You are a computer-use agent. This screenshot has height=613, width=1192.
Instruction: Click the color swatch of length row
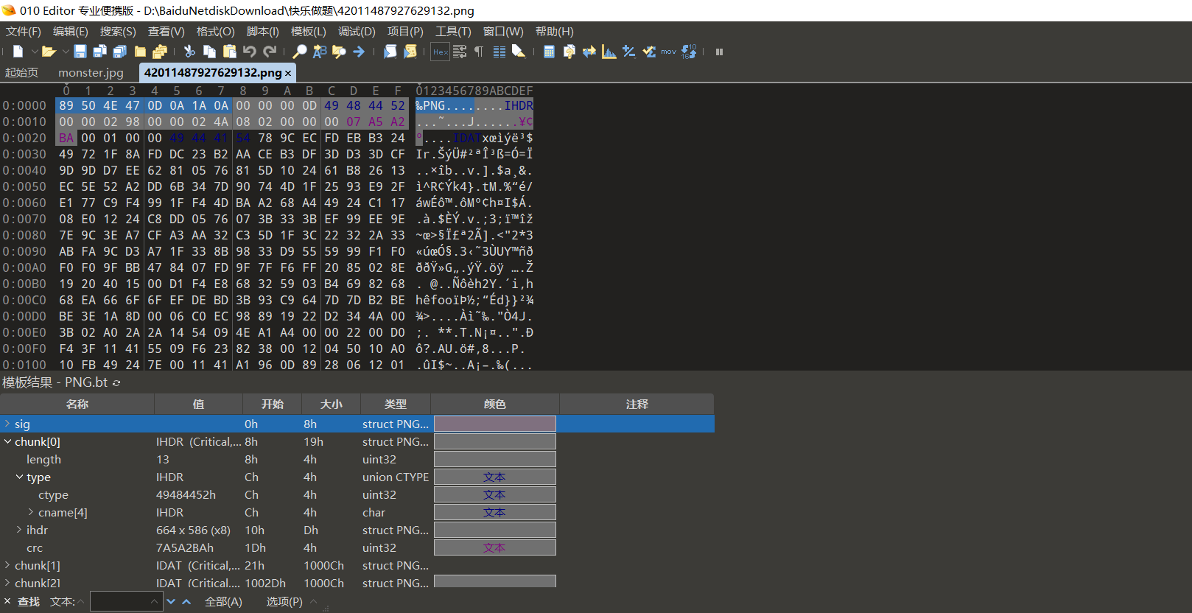click(495, 459)
